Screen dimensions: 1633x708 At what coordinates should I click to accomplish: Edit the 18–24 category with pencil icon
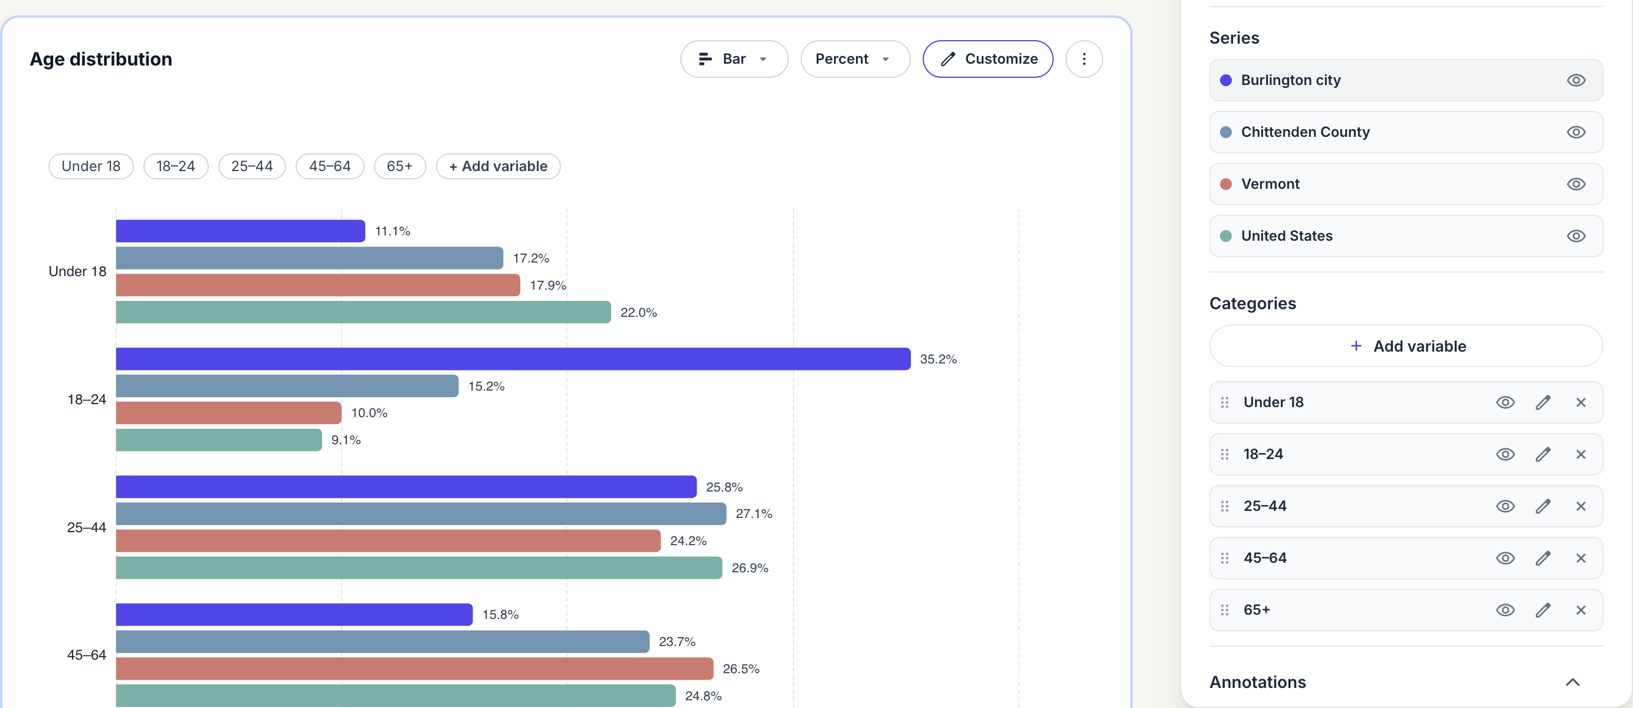tap(1542, 454)
